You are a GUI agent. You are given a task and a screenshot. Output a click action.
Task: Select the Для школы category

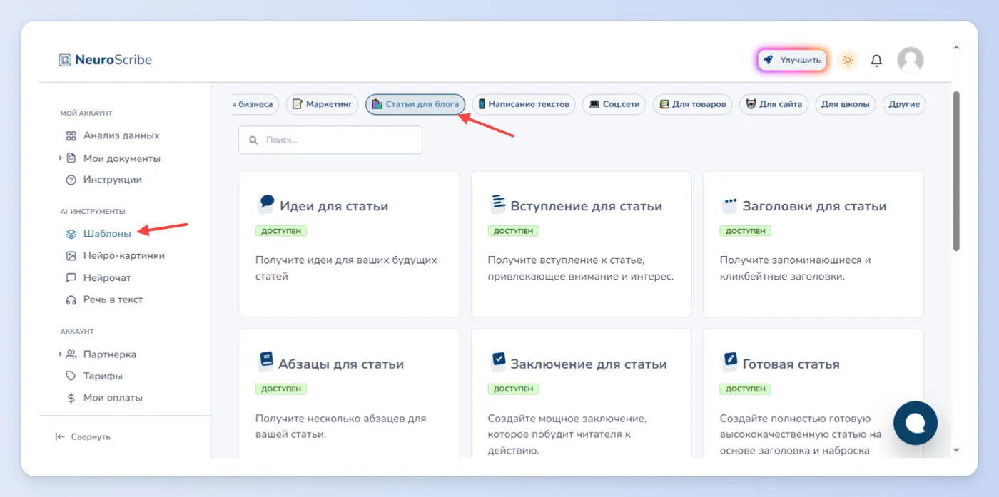click(846, 104)
